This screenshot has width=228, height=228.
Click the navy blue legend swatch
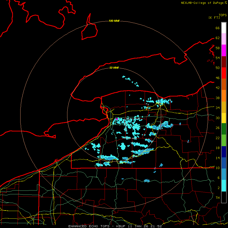(x=224, y=152)
